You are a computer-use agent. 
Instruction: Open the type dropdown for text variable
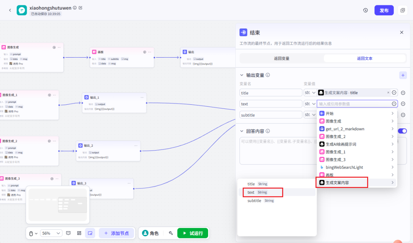coord(310,104)
